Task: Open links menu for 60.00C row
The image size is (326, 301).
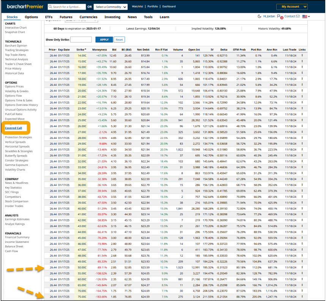Action: point(302,279)
